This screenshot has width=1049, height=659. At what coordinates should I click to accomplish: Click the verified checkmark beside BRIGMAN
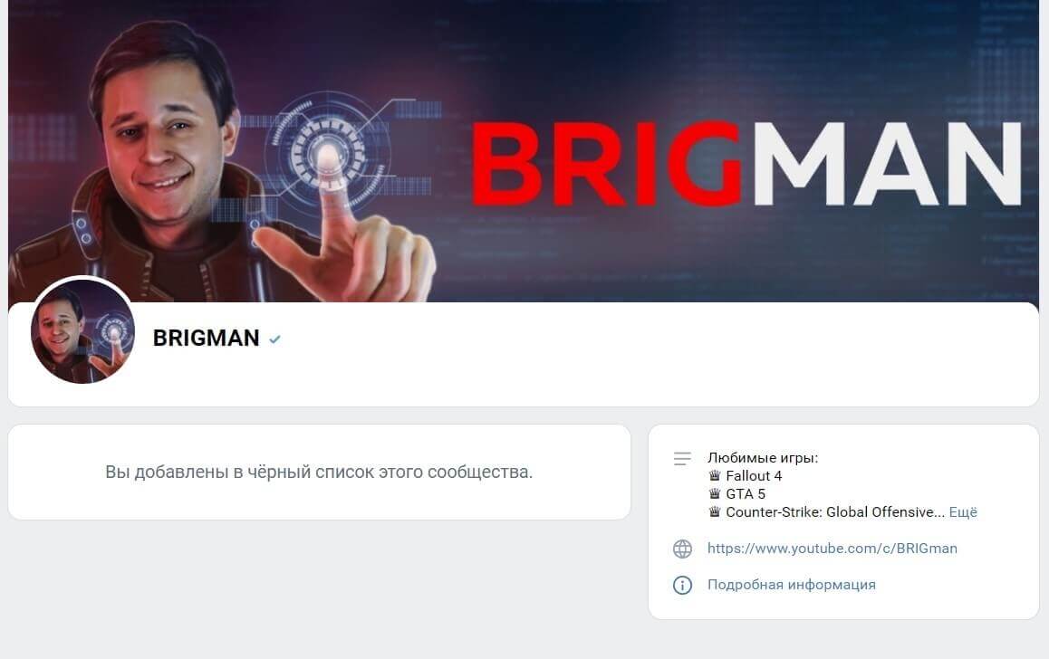(274, 339)
